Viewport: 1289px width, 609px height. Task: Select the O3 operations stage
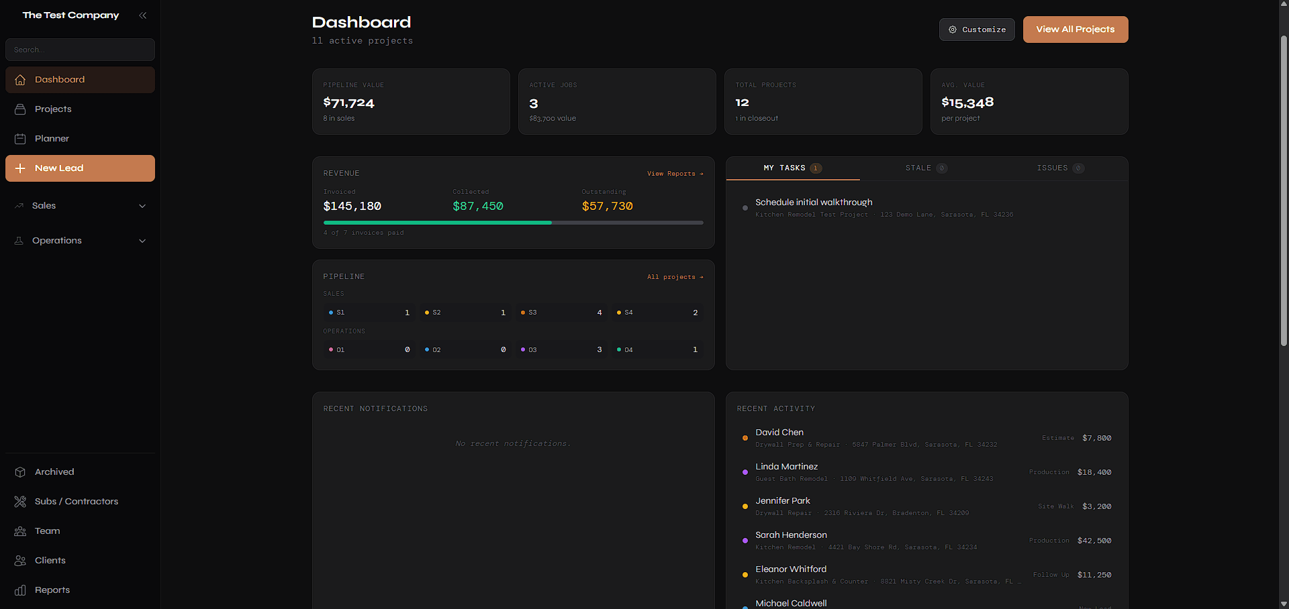tap(561, 350)
